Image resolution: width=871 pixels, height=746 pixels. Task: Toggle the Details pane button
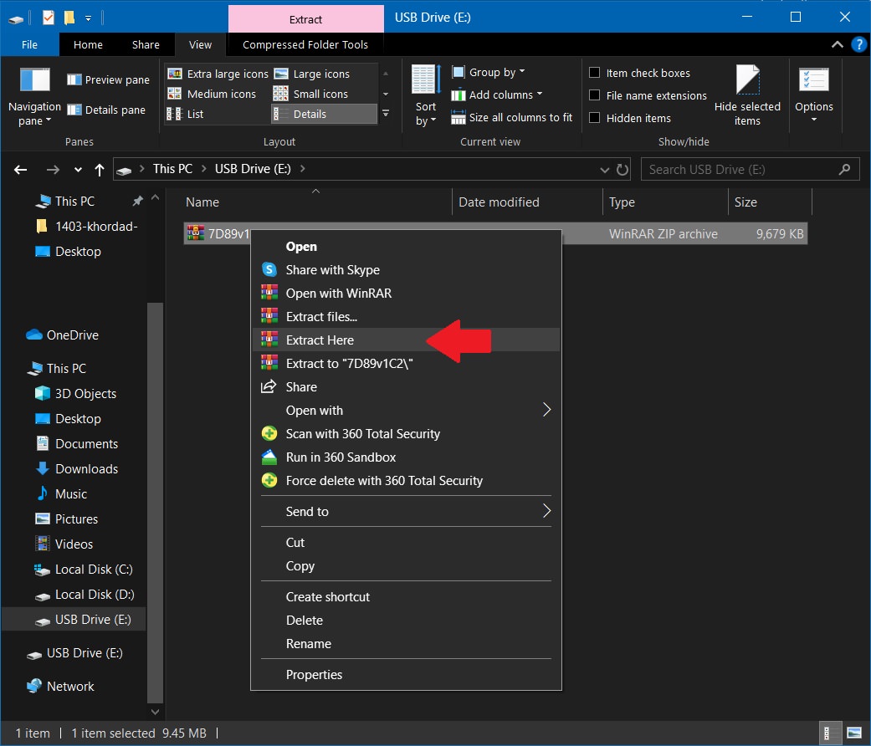pyautogui.click(x=106, y=110)
